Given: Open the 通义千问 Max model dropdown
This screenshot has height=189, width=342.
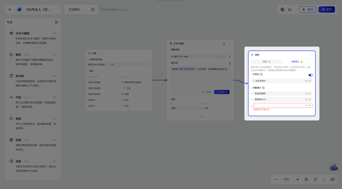Looking at the screenshot, I should (x=198, y=57).
